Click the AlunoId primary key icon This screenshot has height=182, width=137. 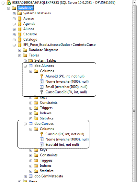tap(41, 76)
